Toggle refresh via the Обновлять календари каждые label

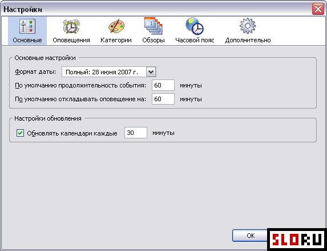72,133
